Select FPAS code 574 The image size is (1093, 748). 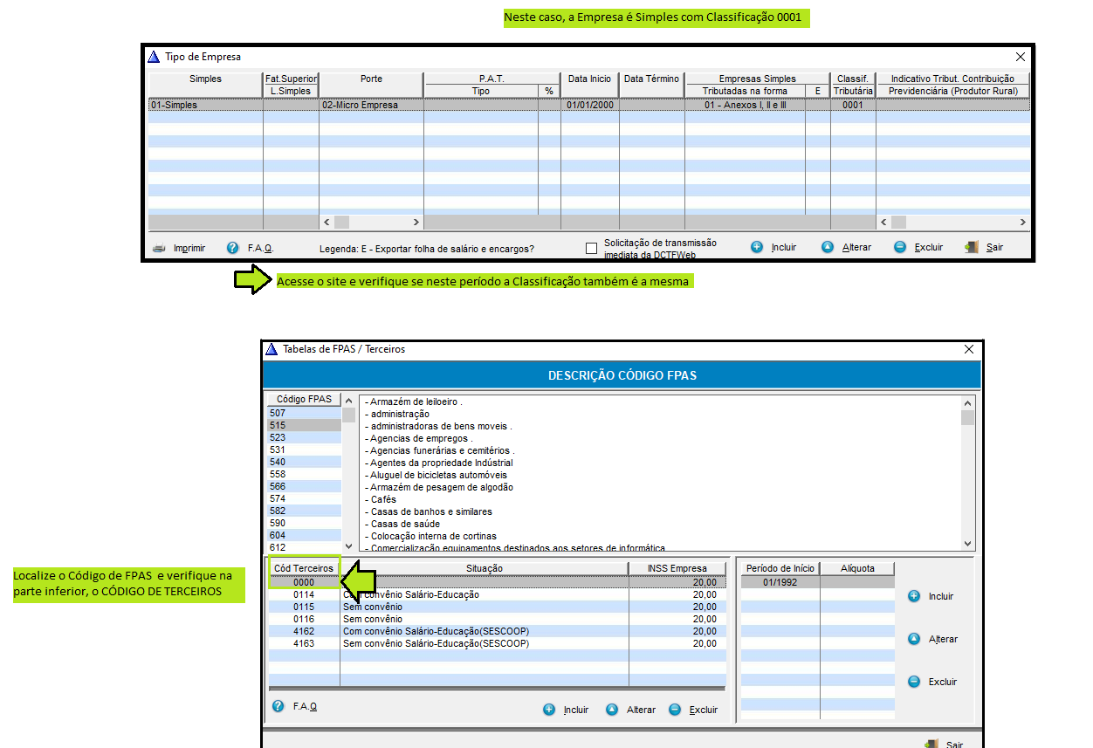point(304,498)
